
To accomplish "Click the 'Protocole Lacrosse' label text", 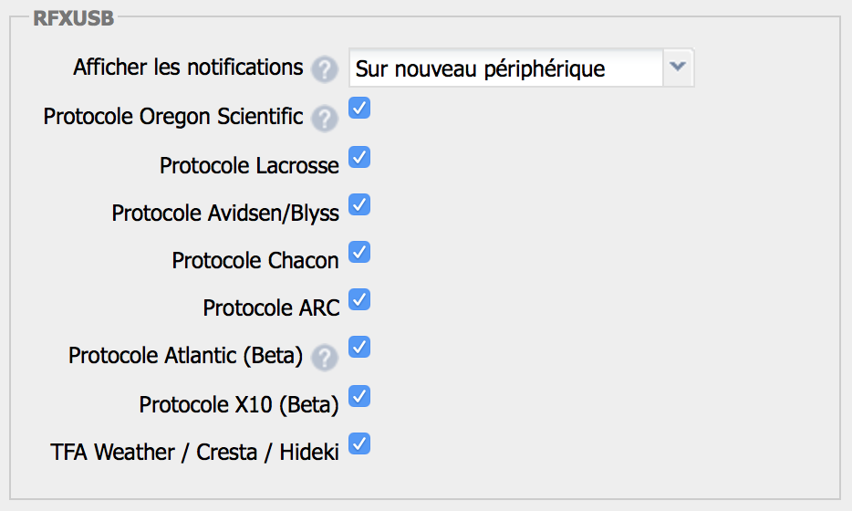I will point(249,165).
